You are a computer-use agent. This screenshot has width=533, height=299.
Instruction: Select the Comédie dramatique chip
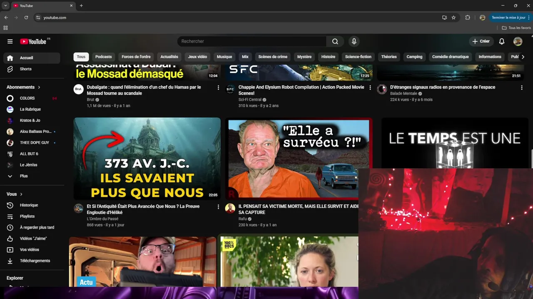click(450, 57)
